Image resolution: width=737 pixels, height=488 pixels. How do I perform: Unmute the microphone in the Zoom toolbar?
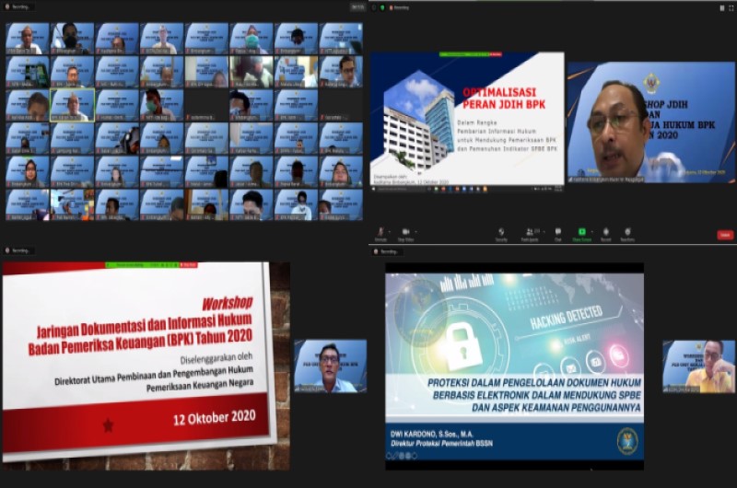(380, 234)
